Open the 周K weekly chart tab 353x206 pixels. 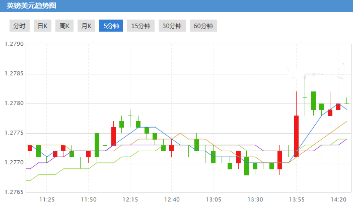64,26
